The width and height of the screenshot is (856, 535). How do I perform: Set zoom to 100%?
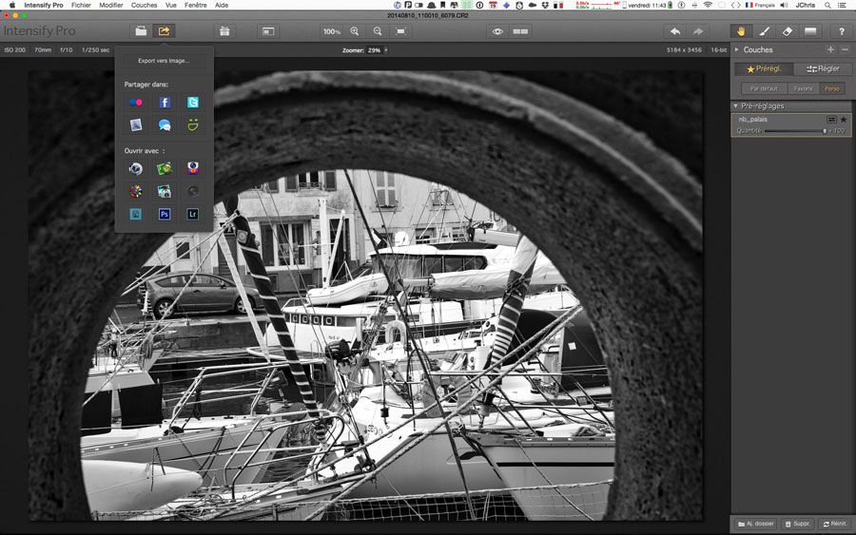point(331,31)
